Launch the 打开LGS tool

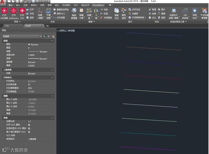click(x=22, y=14)
